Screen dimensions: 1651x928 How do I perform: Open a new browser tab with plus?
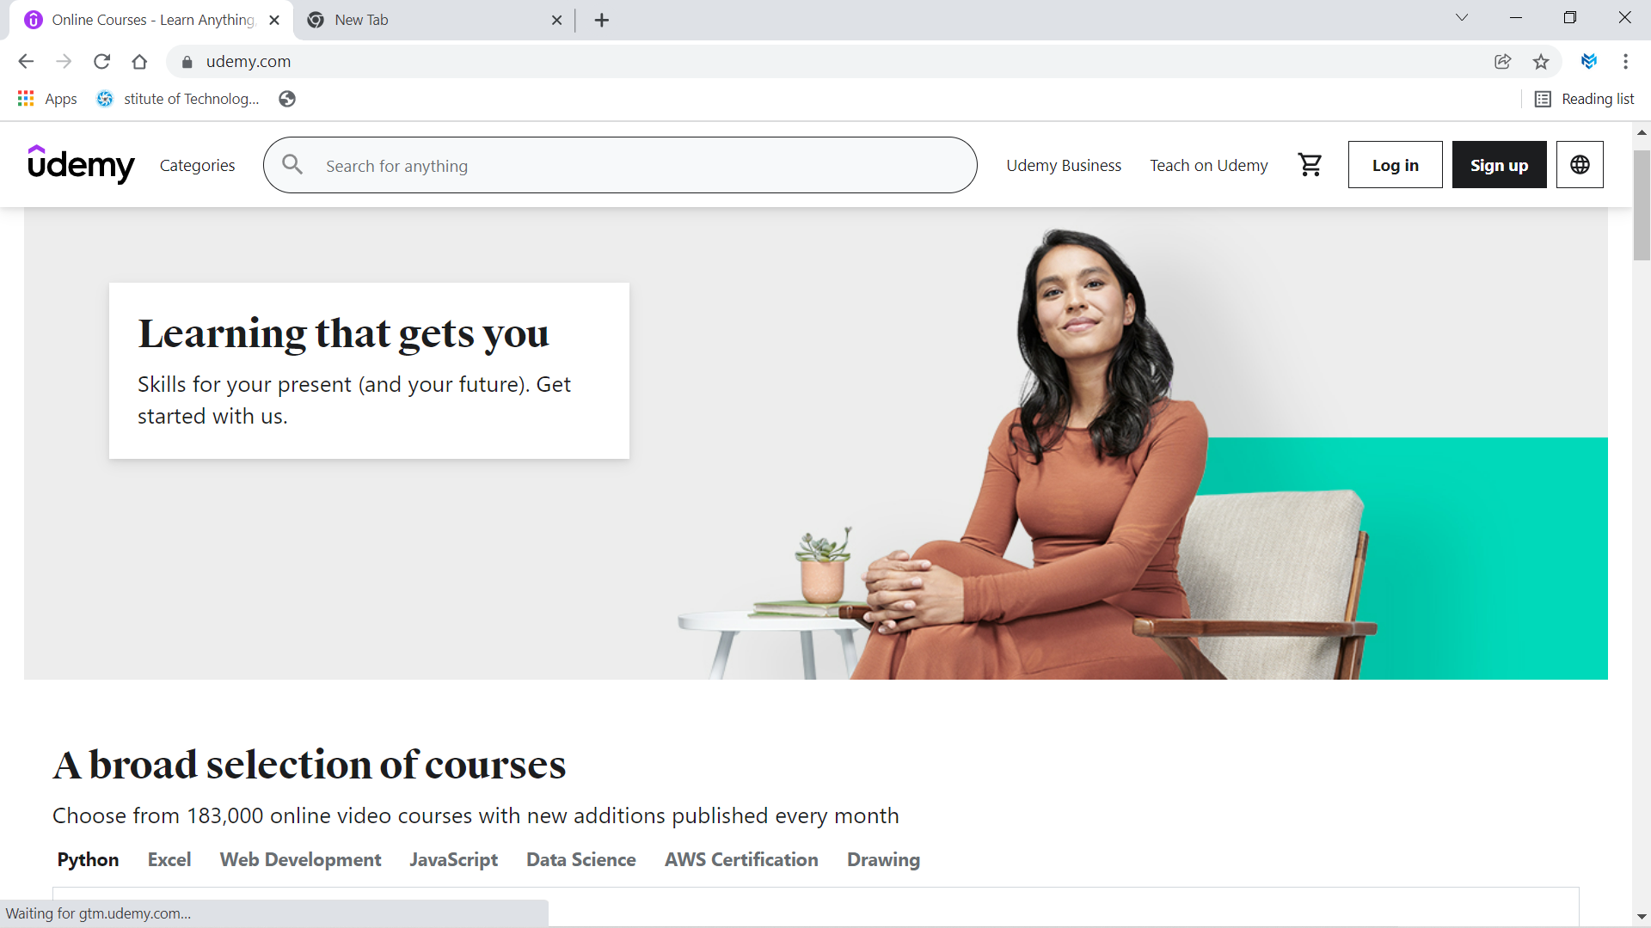coord(602,20)
